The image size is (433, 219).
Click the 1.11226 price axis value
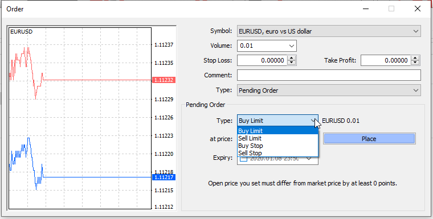[164, 118]
